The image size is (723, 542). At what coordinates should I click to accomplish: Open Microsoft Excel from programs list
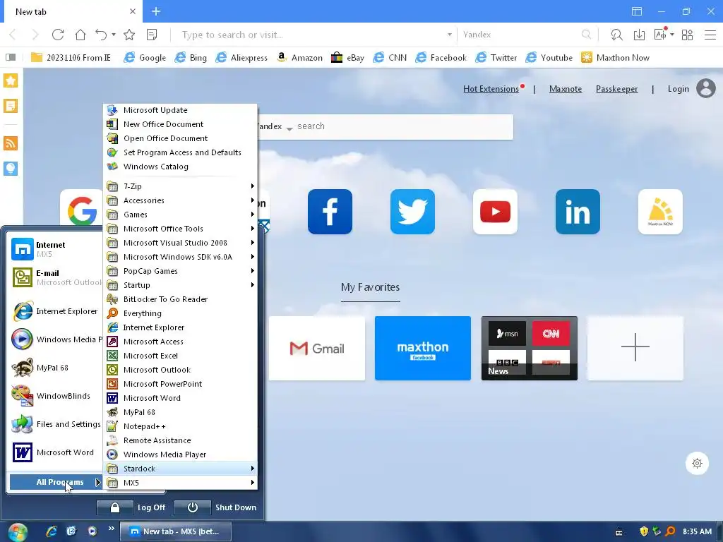(180, 356)
